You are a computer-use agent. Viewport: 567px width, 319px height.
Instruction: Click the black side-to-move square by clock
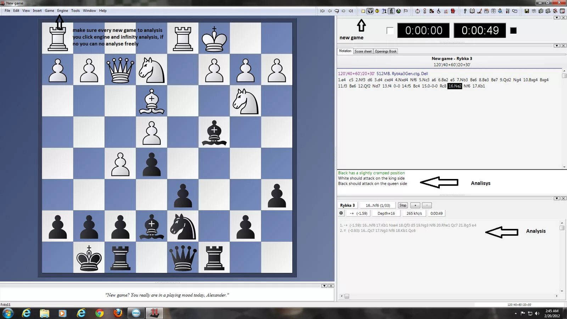coord(513,31)
